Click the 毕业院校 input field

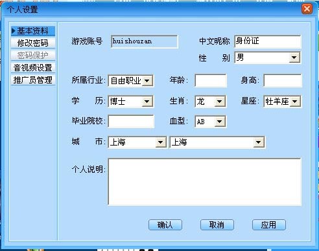coord(131,122)
